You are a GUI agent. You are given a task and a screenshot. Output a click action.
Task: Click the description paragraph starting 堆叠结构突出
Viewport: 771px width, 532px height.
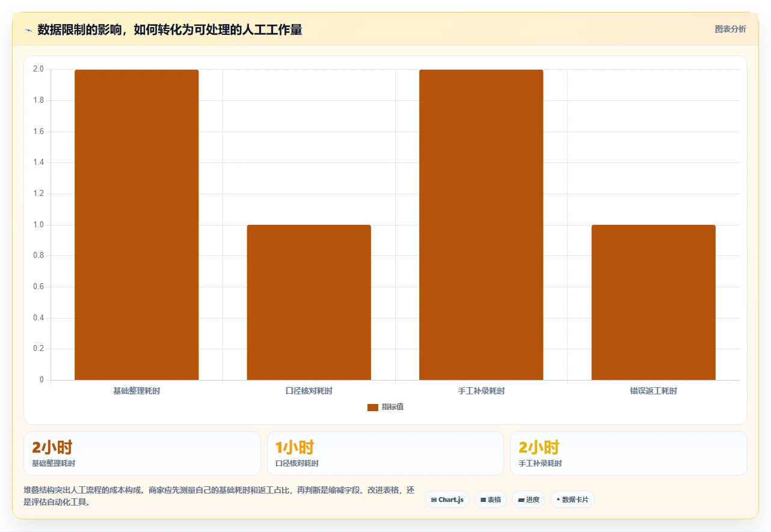pos(220,496)
